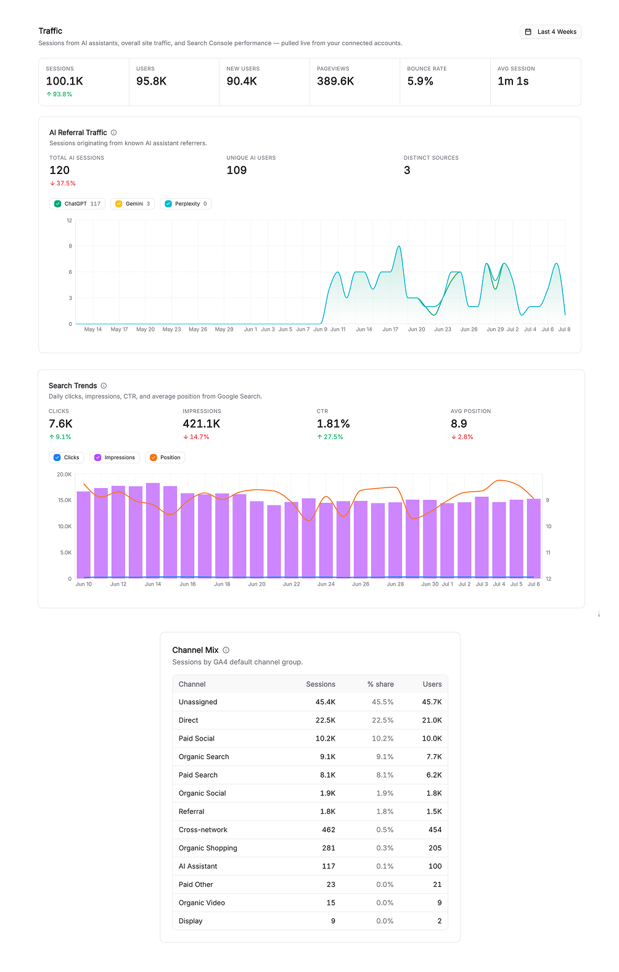619x972 pixels.
Task: Select the Paid Search channel row
Action: coord(310,775)
